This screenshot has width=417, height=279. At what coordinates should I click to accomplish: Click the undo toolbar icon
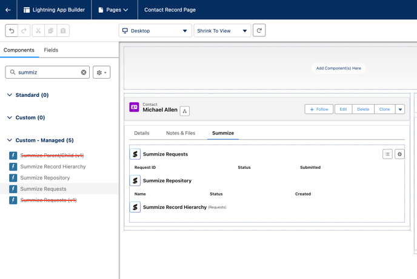point(12,31)
